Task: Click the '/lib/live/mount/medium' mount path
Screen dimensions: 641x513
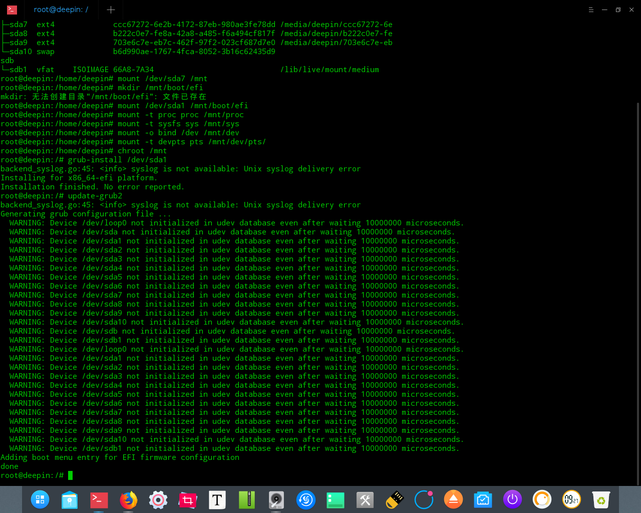Action: (330, 70)
